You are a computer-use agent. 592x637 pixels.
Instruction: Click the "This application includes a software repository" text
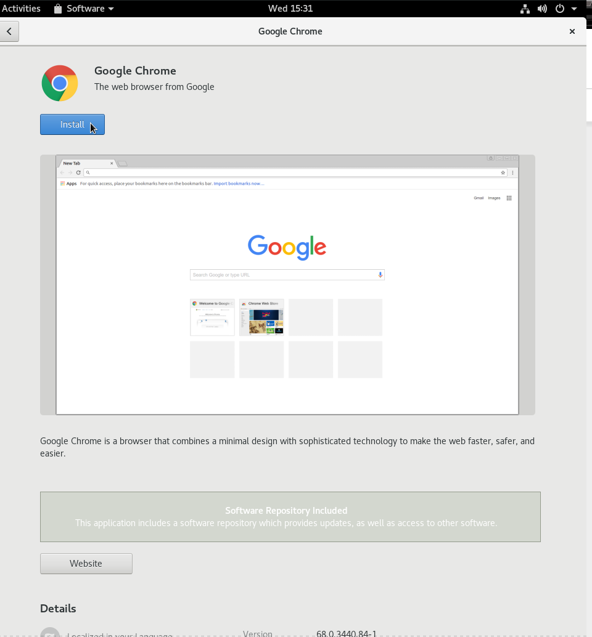click(x=286, y=523)
